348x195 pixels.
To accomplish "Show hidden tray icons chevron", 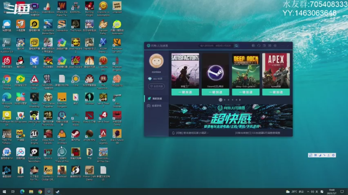I will click(x=308, y=192).
